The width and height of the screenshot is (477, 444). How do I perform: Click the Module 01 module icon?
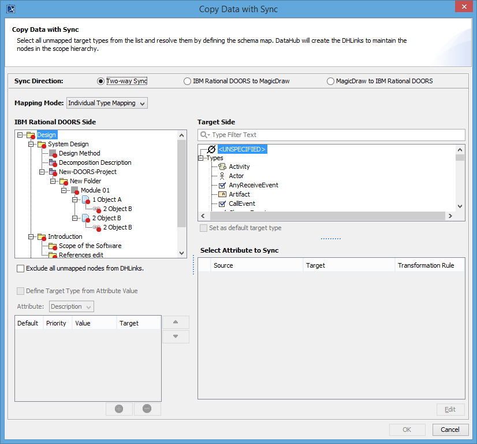click(74, 190)
